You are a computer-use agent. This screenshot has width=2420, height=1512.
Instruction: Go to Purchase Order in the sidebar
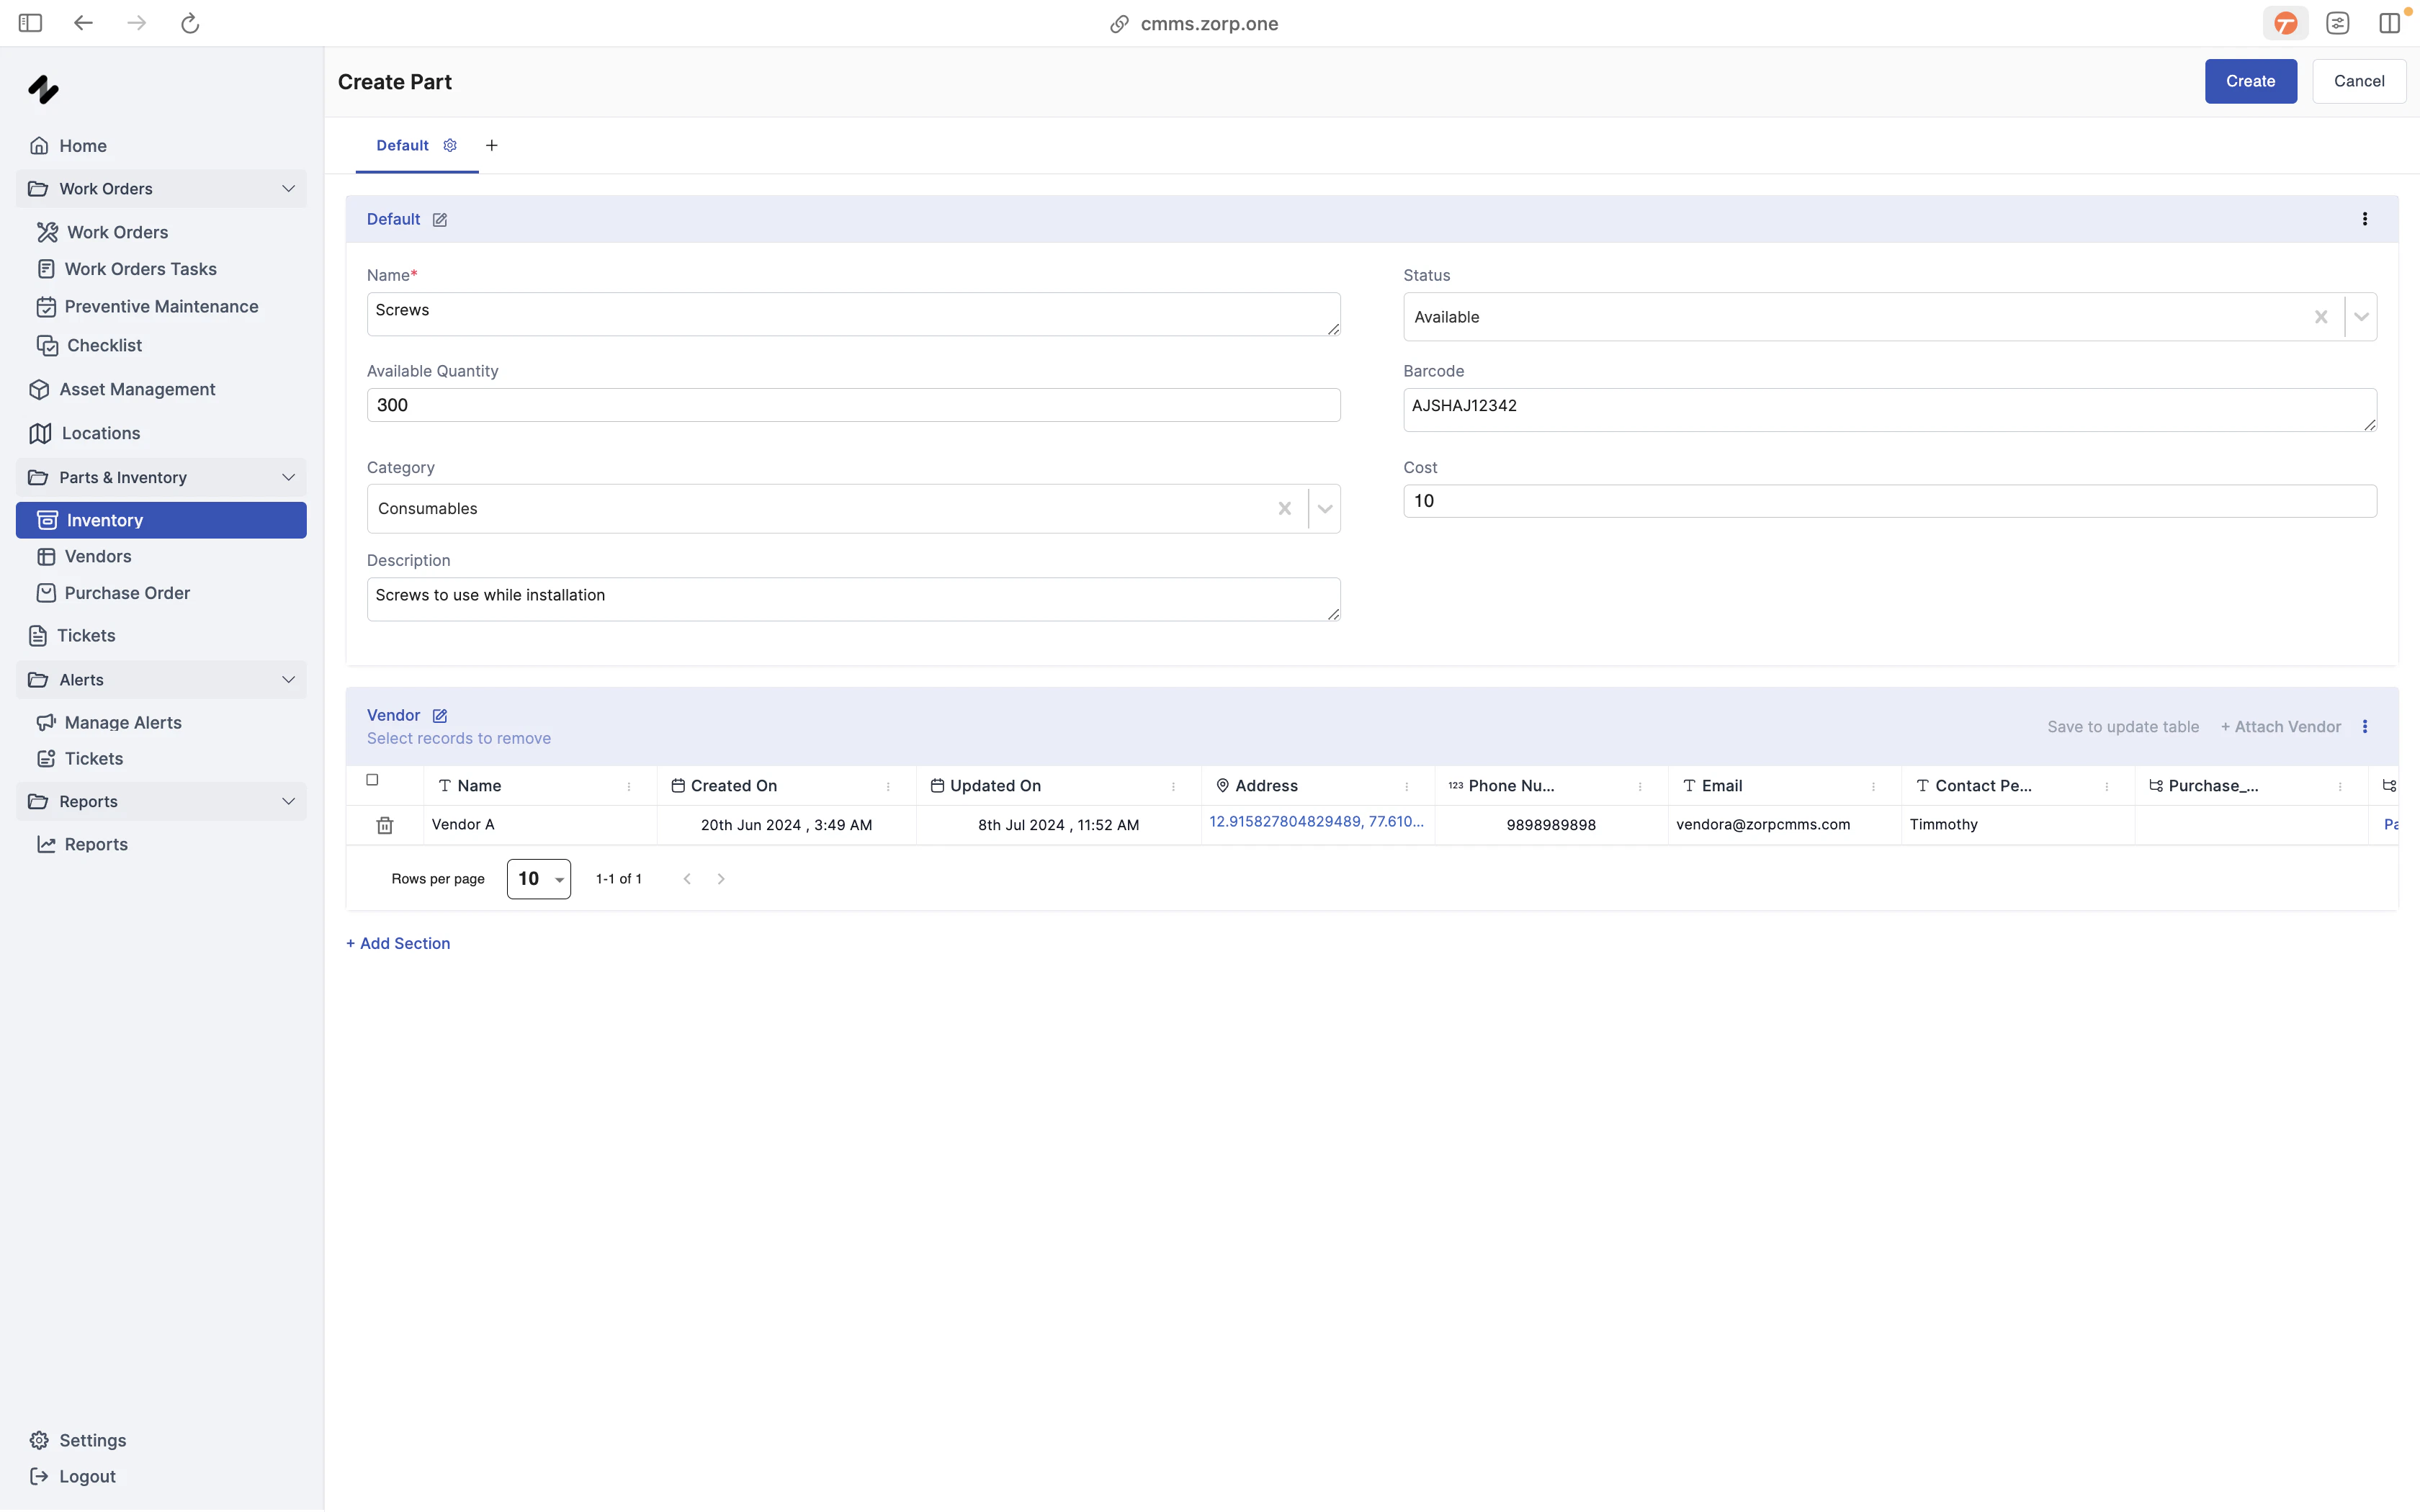[127, 593]
